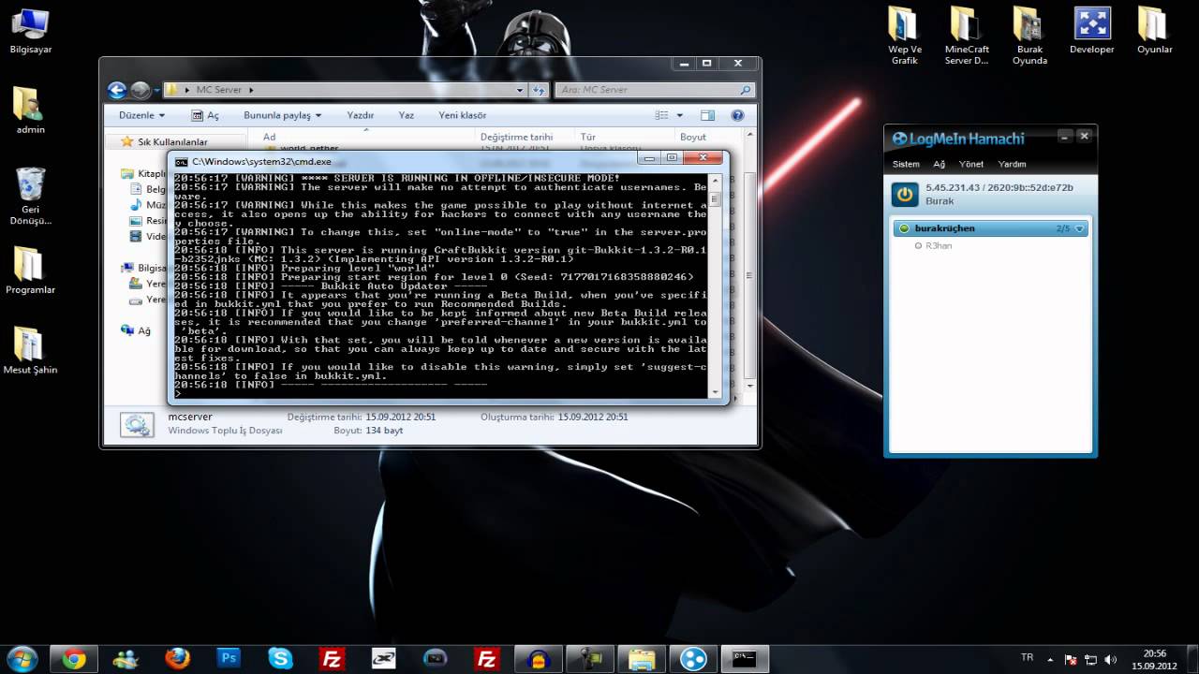Select the R3han peer in Hamachi
Image resolution: width=1199 pixels, height=674 pixels.
(939, 245)
